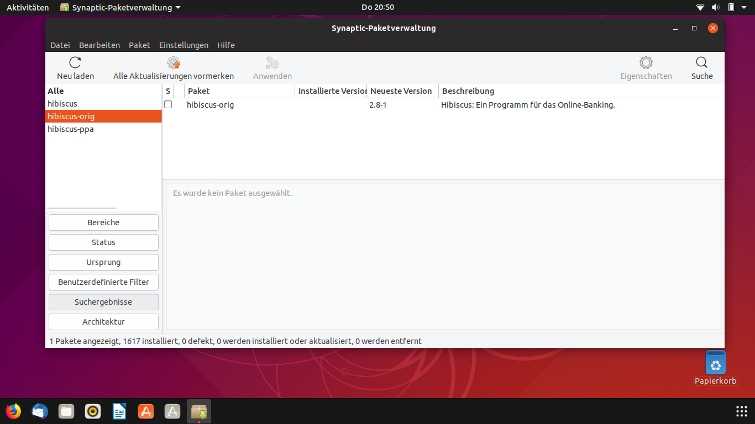This screenshot has width=755, height=424.
Task: Click hibiscus-orig package name in table
Action: (x=211, y=105)
